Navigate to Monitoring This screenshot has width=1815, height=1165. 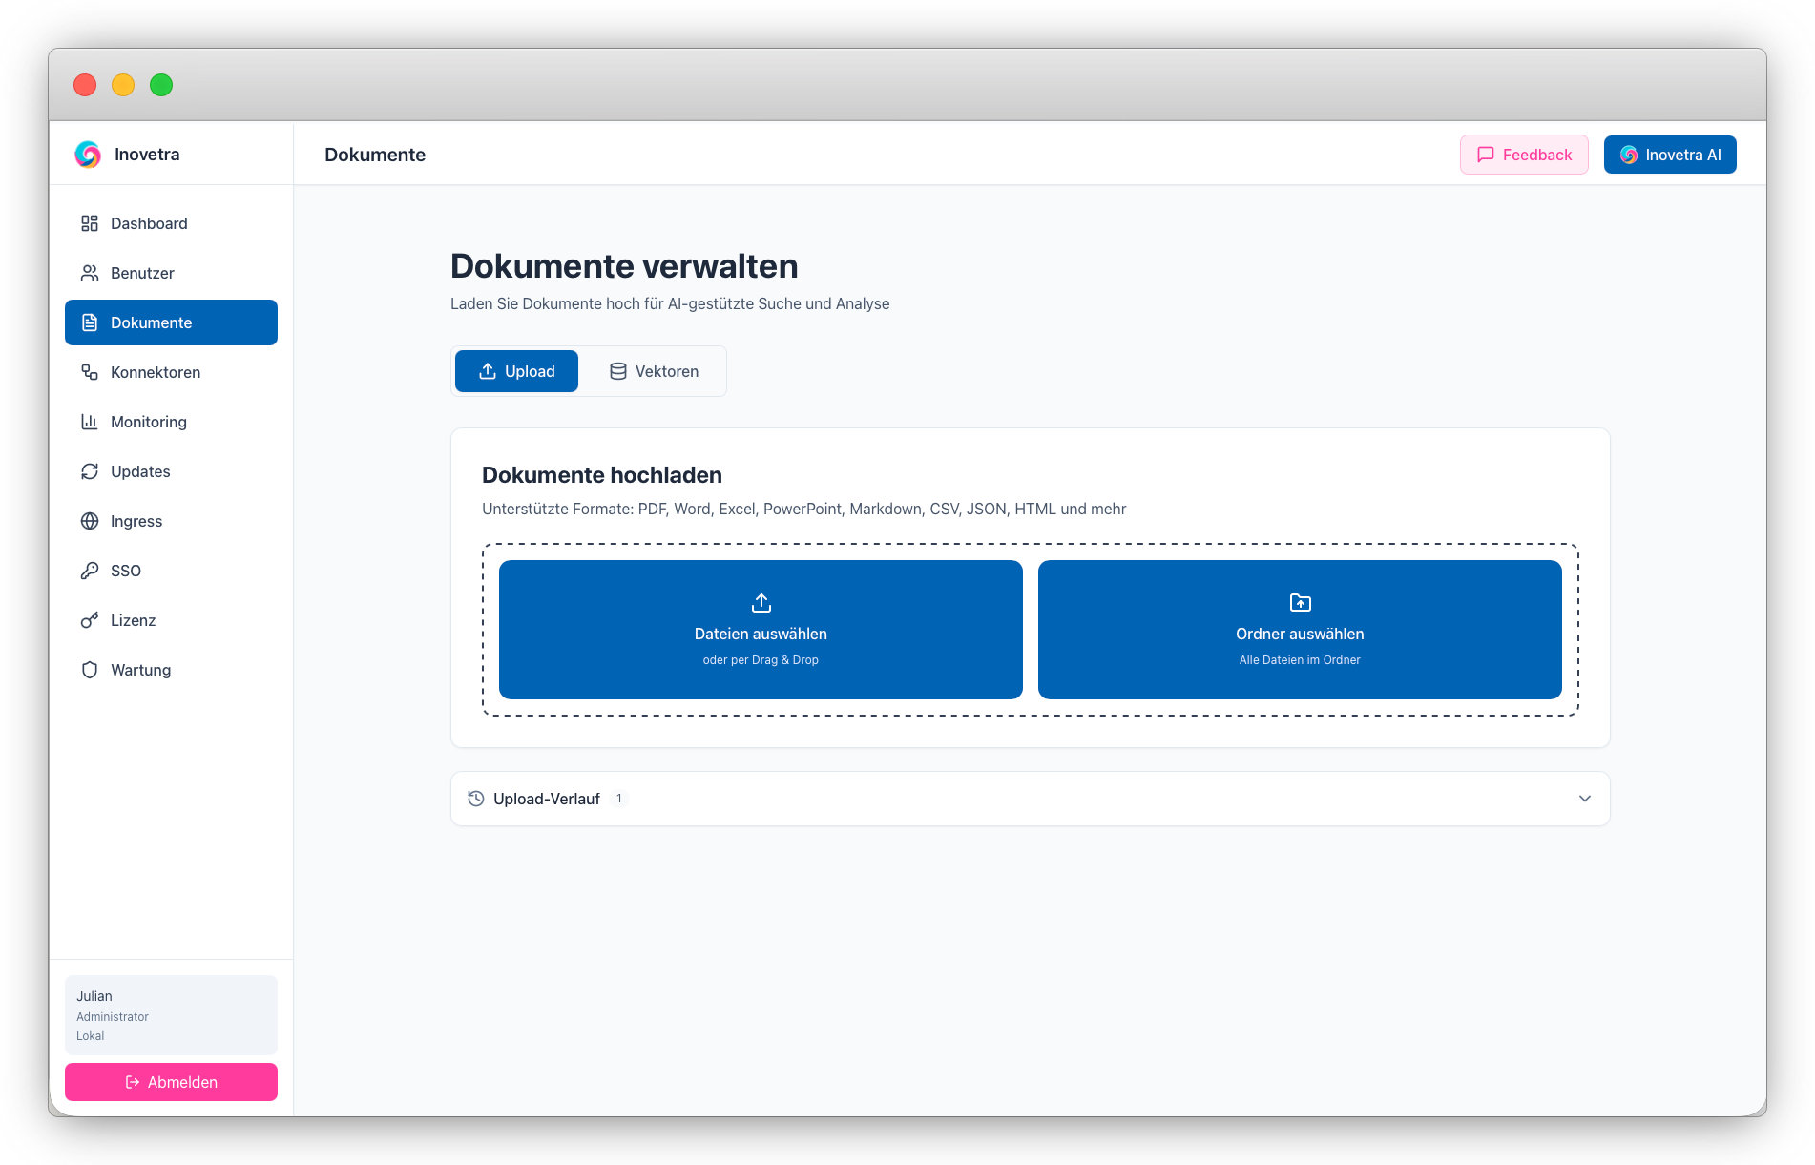[x=171, y=422]
